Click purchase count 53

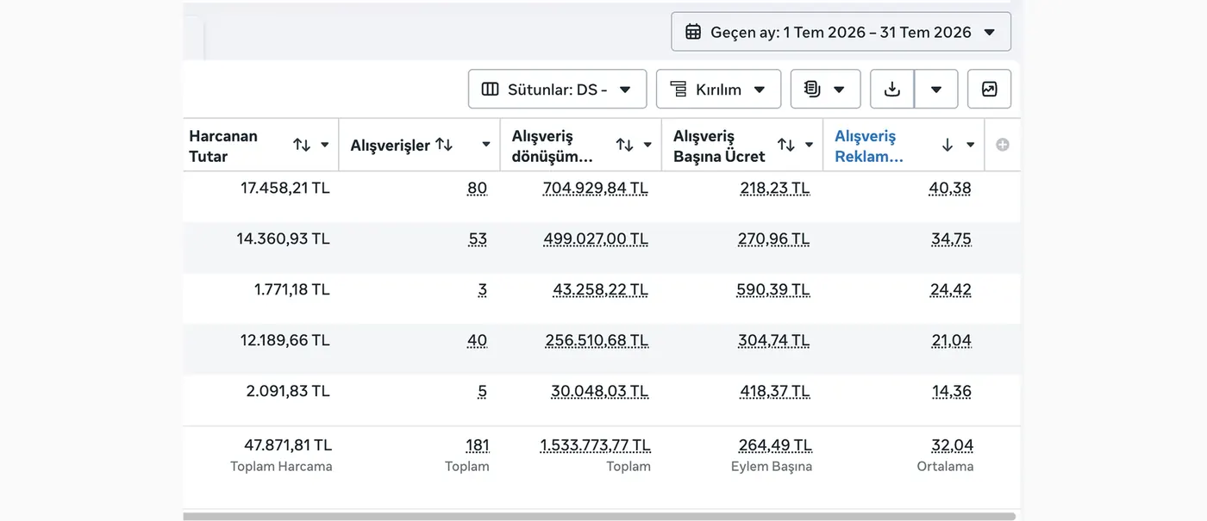[478, 239]
